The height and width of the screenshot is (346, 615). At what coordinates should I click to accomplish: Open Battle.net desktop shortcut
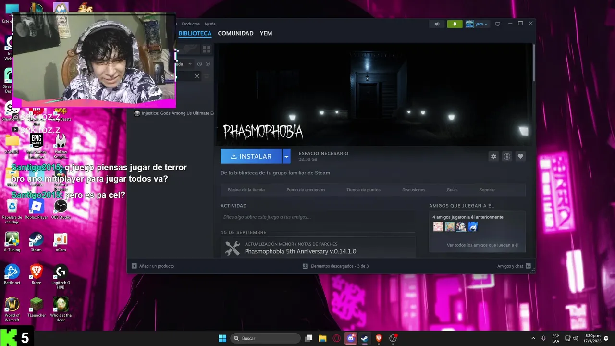(12, 275)
